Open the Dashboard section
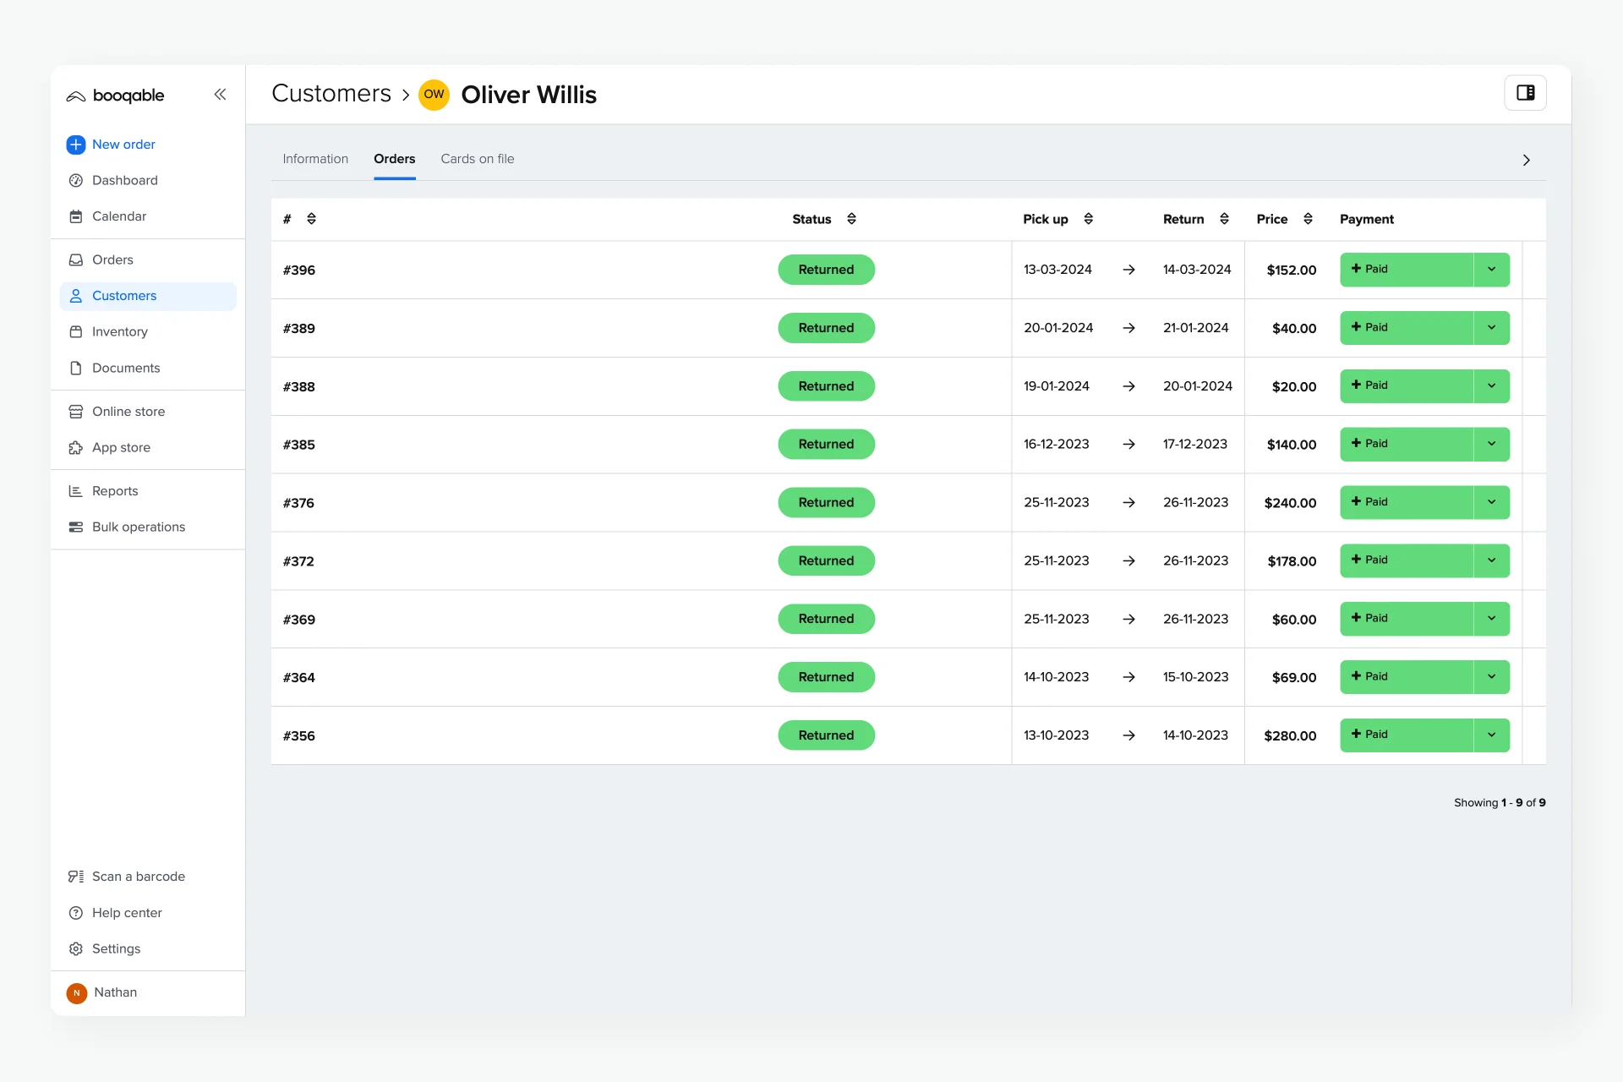The image size is (1623, 1082). point(124,178)
